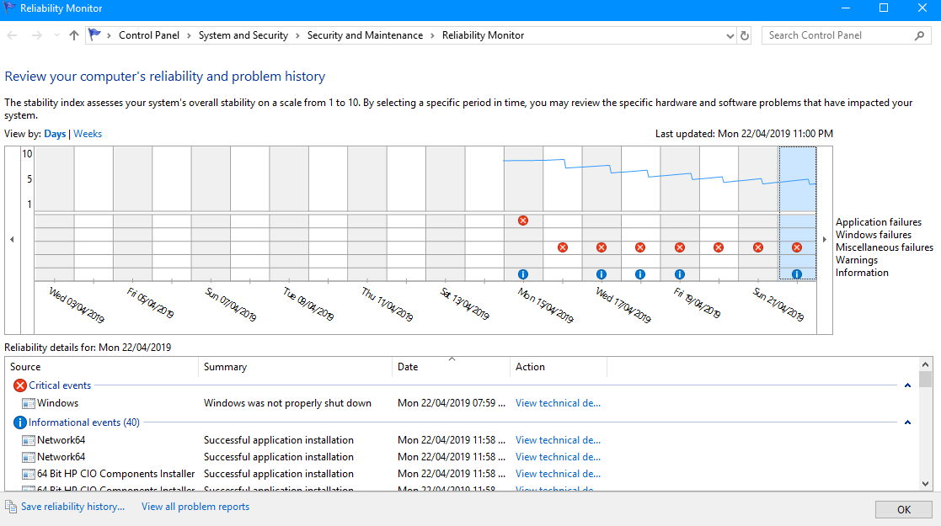This screenshot has width=941, height=526.
Task: Click the search magnifier icon
Action: [x=919, y=36]
